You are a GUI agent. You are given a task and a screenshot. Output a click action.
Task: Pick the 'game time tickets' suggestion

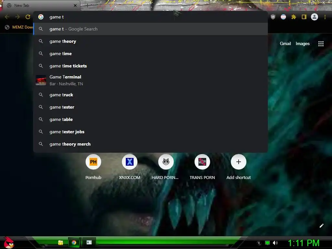[x=150, y=66]
